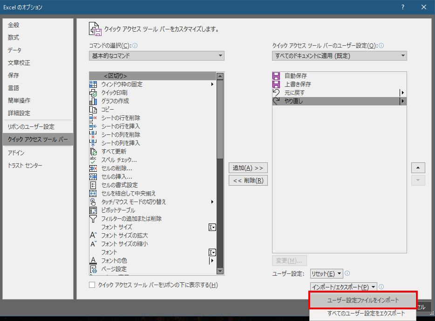This screenshot has width=435, height=321.
Task: Click the ピボットテーブル icon
Action: [x=93, y=210]
